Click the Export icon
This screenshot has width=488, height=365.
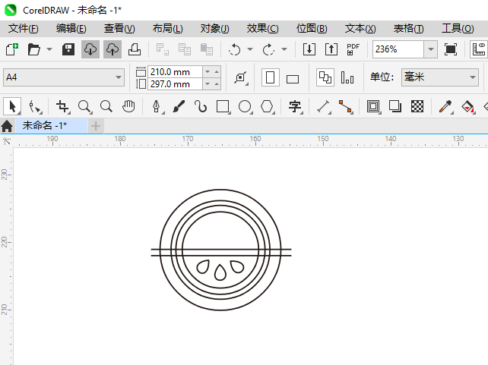pyautogui.click(x=331, y=49)
